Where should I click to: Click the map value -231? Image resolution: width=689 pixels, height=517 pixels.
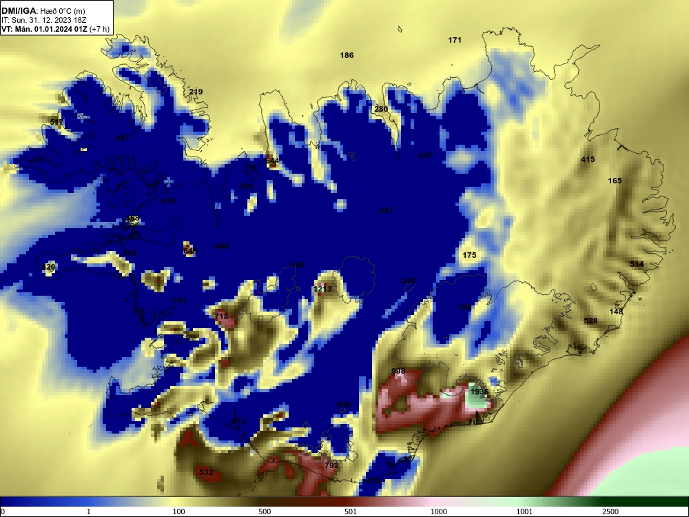pos(36,160)
